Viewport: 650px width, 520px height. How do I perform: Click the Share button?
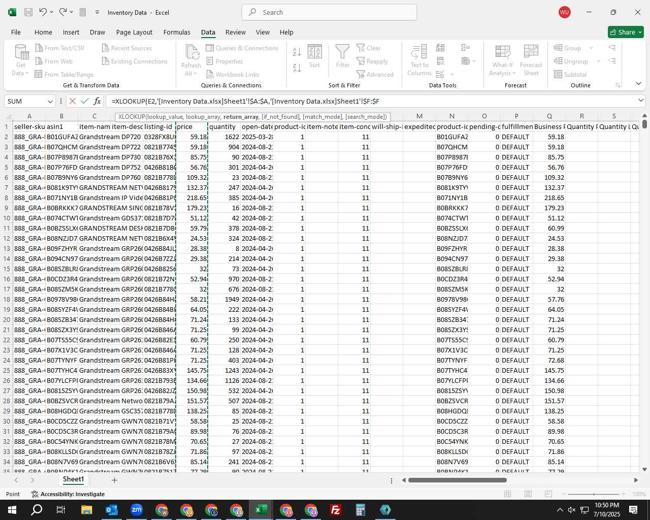tap(626, 32)
